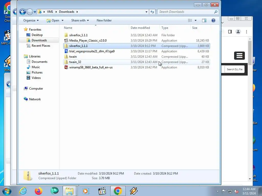This screenshot has height=196, width=262.
Task: Open the Chrome three-dot menu
Action: click(246, 32)
